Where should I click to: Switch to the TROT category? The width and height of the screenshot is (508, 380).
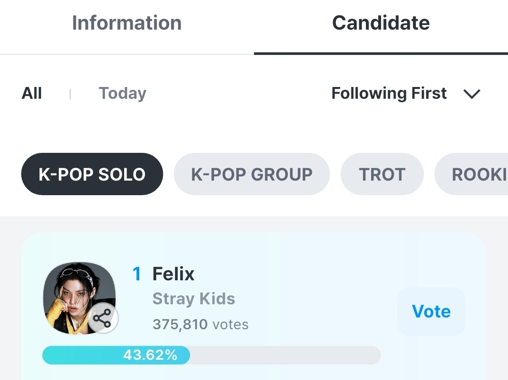pos(382,174)
